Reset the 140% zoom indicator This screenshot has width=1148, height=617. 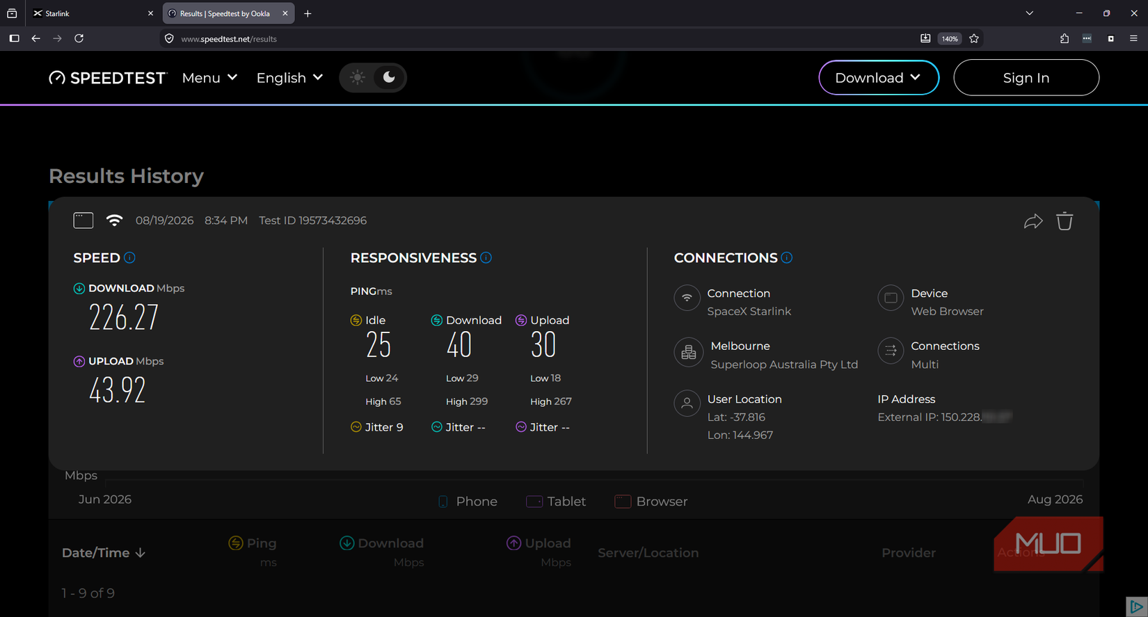click(x=950, y=39)
